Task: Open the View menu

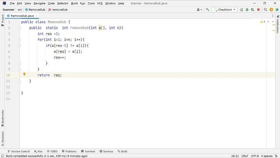Action: [28, 4]
